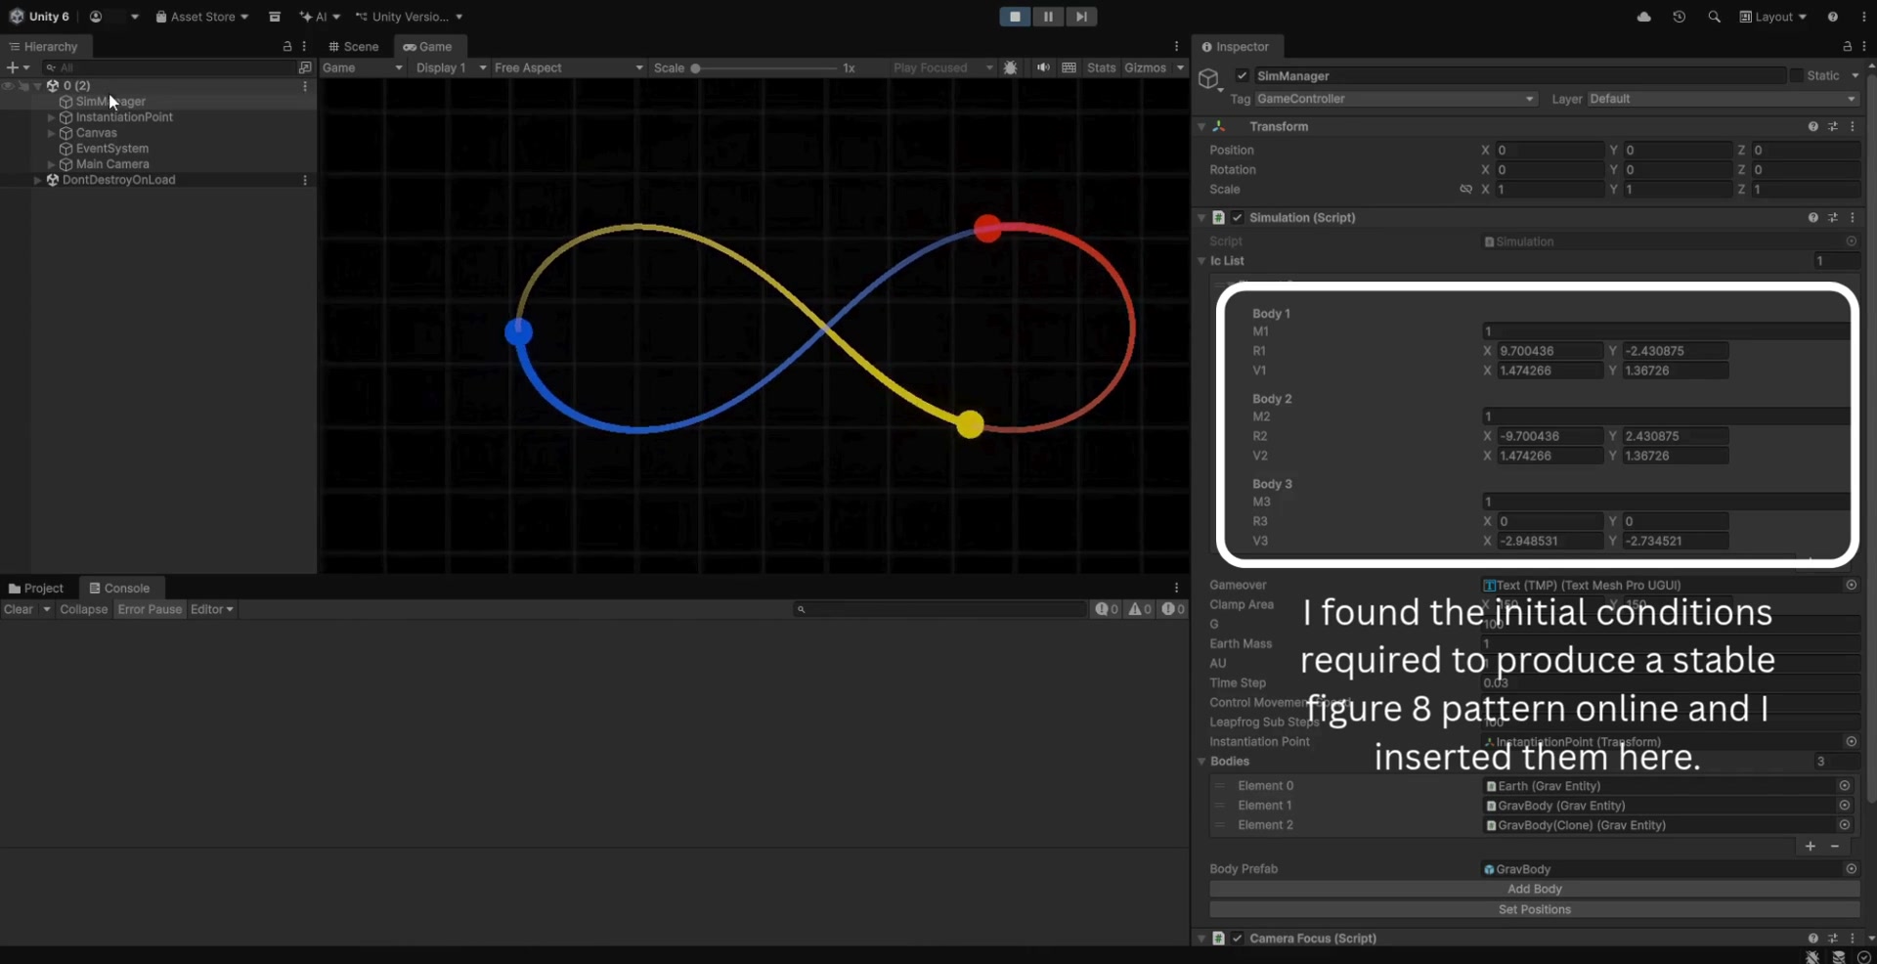Switch to the Game tab

pos(428,47)
